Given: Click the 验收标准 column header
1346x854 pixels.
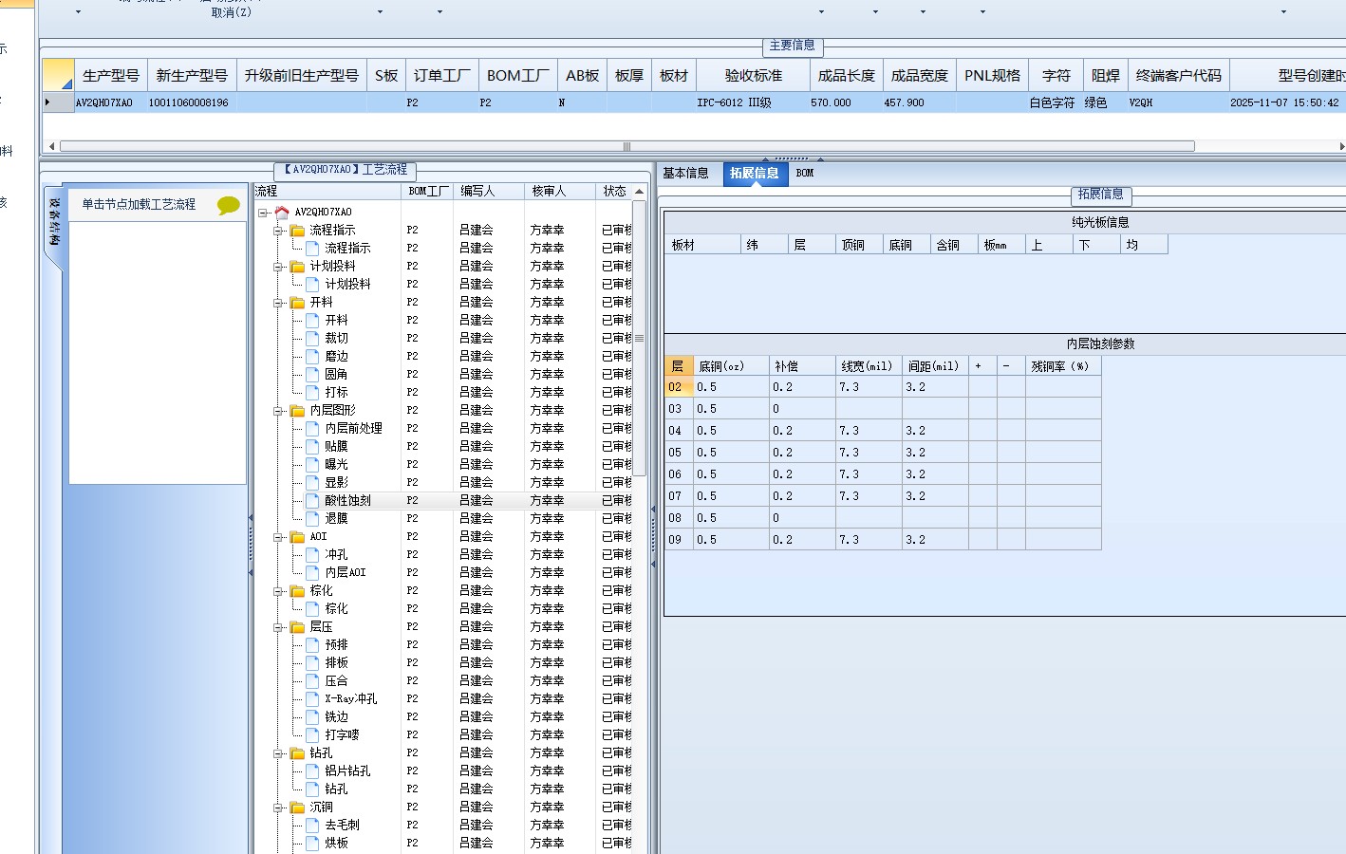Looking at the screenshot, I should (754, 76).
